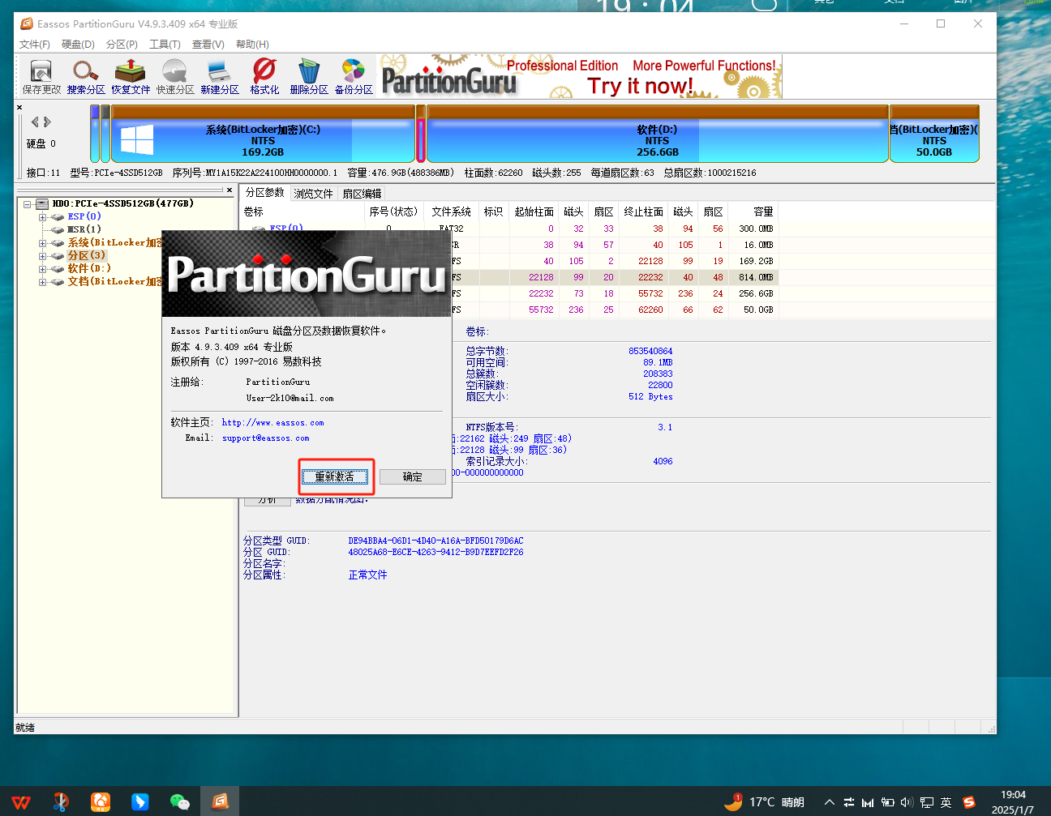The image size is (1051, 816).
Task: Collapse the HD0:PCIe-4SSD512GB tree node
Action: pyautogui.click(x=28, y=204)
